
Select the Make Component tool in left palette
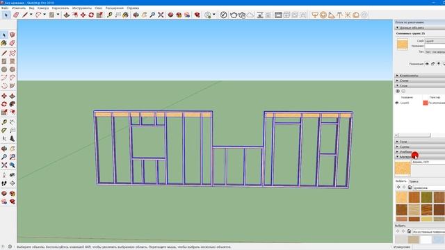(13, 35)
